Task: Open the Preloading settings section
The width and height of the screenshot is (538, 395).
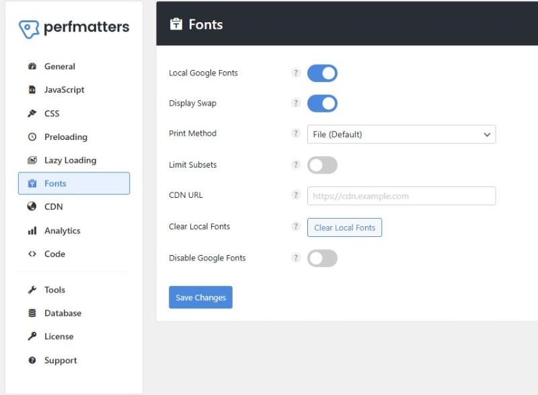Action: point(65,137)
